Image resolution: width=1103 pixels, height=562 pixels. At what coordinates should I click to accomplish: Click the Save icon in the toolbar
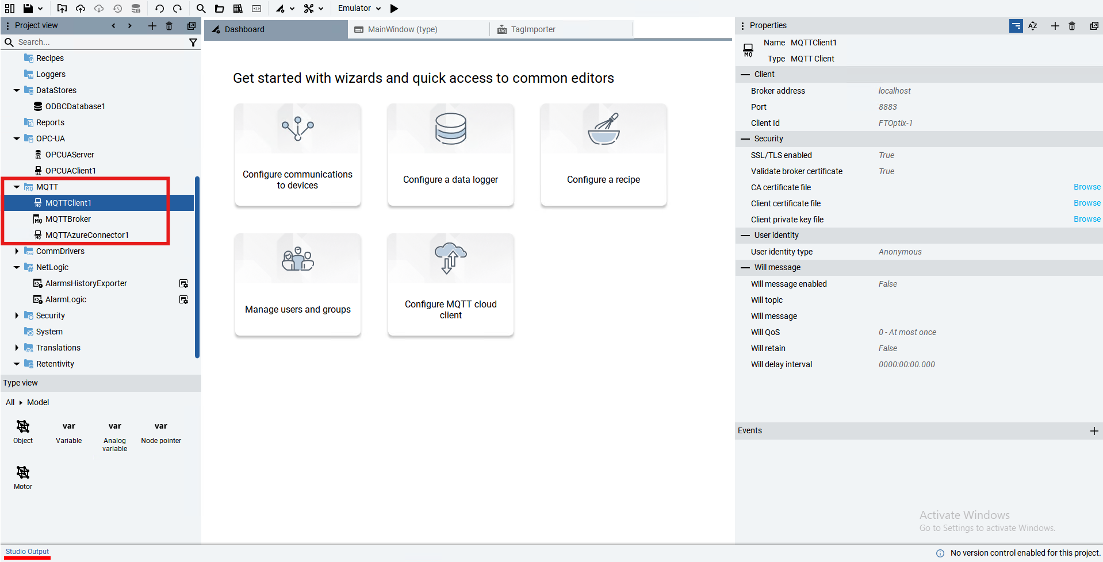click(28, 9)
